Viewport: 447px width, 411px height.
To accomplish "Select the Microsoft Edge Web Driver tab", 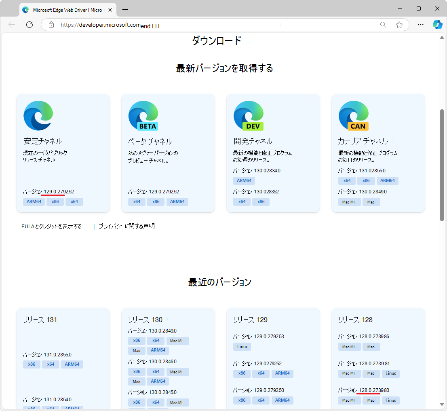I will point(67,10).
